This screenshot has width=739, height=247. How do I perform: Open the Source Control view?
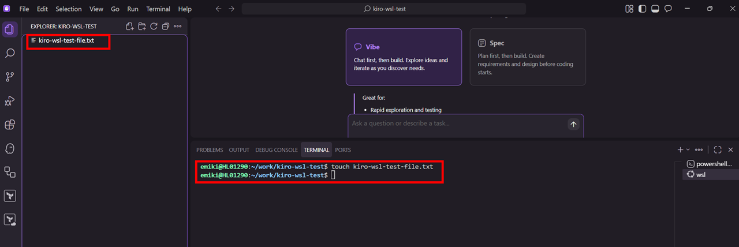click(10, 77)
